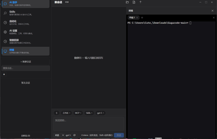Open AI 设置 settings gear
The width and height of the screenshot is (217, 139).
25,32
